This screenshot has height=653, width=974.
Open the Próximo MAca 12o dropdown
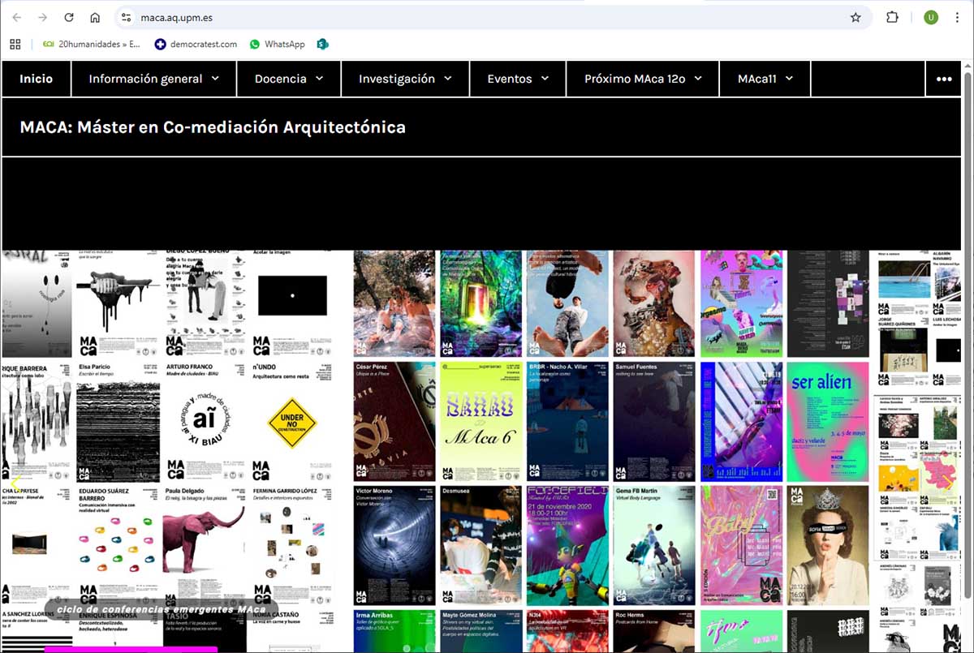[x=642, y=79]
